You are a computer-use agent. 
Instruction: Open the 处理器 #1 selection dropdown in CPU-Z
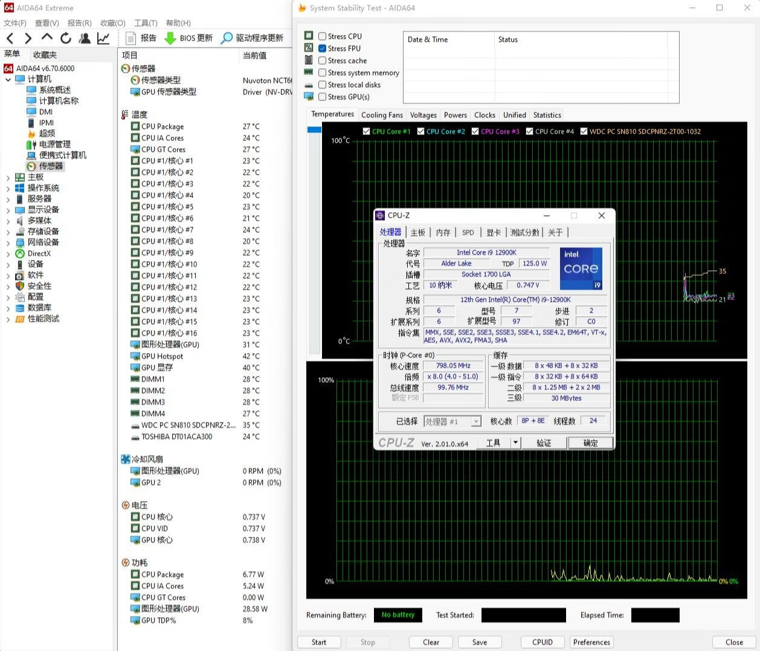[476, 422]
